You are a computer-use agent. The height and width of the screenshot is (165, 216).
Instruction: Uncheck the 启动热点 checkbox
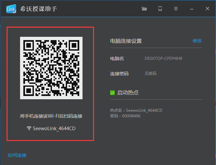tap(112, 93)
